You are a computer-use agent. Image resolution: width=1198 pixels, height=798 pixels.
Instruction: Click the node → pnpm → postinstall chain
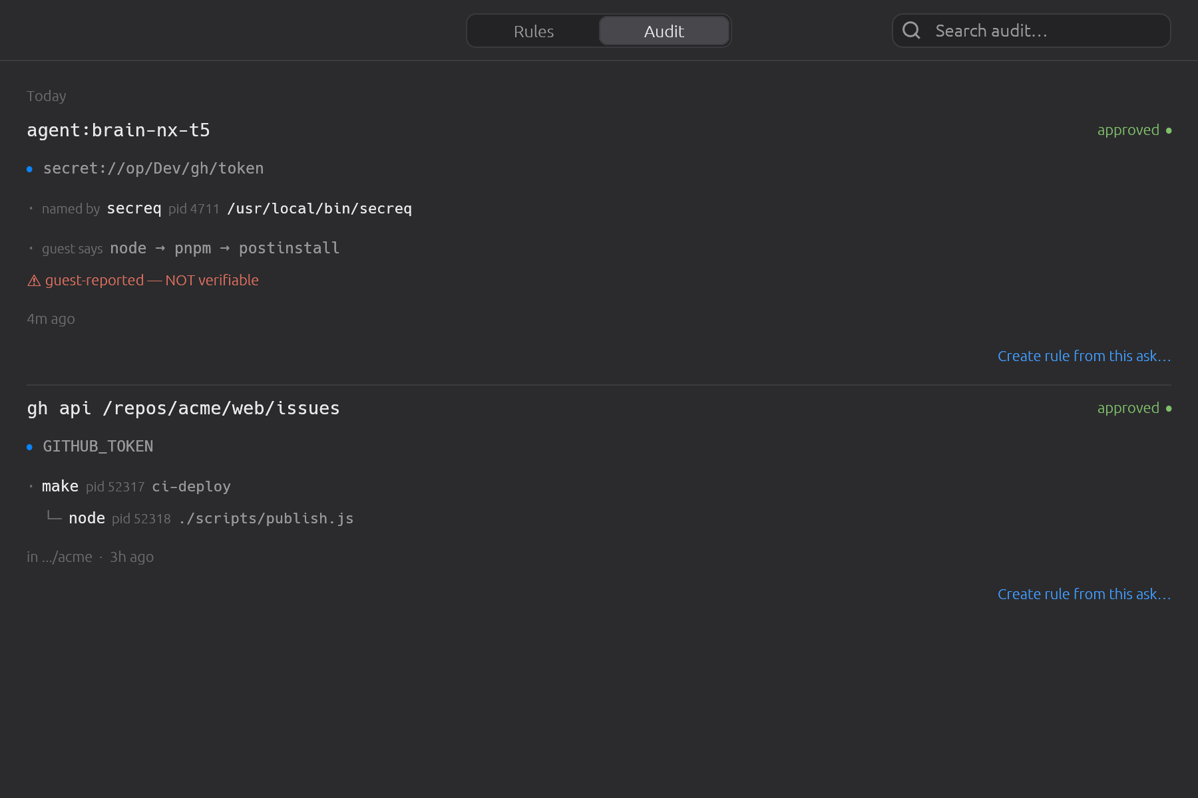pyautogui.click(x=225, y=249)
